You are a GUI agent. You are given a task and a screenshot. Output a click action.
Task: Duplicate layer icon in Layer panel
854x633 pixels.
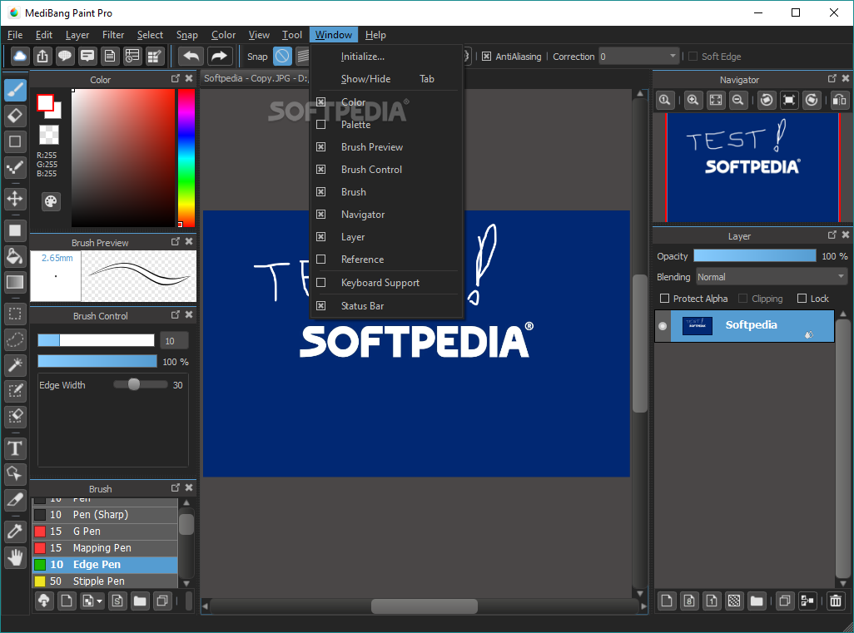click(785, 601)
